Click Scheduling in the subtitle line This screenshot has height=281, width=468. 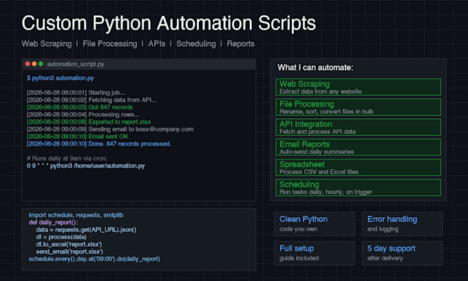tap(196, 44)
